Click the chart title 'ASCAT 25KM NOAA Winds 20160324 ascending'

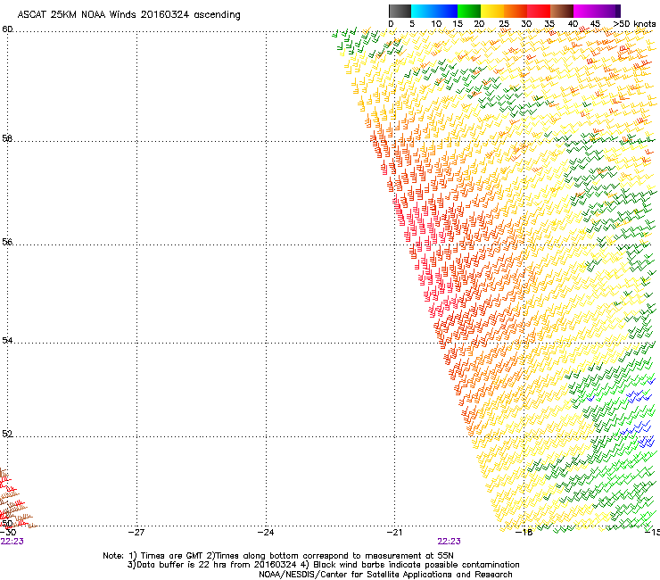pos(128,15)
